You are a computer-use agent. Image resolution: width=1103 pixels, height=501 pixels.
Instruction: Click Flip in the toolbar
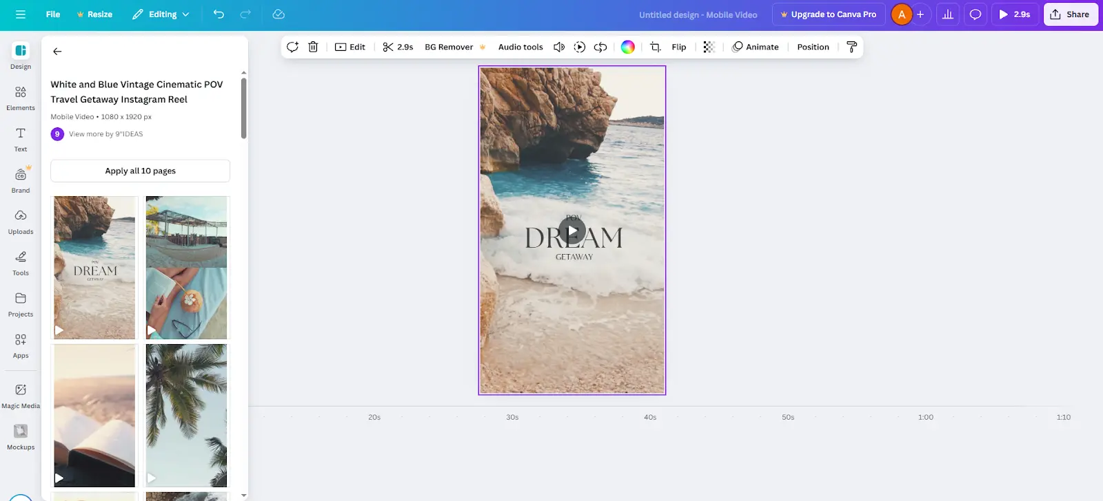679,47
